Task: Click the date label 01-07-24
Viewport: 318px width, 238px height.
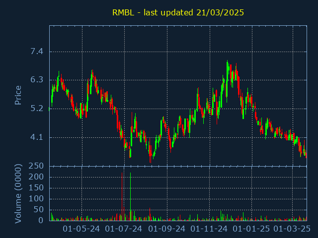Action: pyautogui.click(x=124, y=229)
